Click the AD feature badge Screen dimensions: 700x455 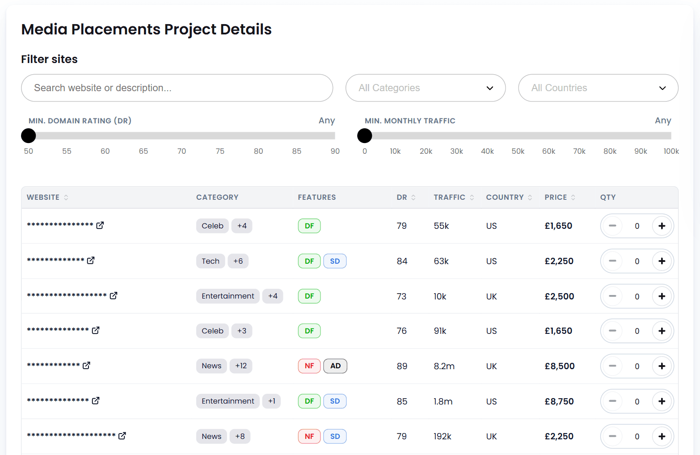335,366
